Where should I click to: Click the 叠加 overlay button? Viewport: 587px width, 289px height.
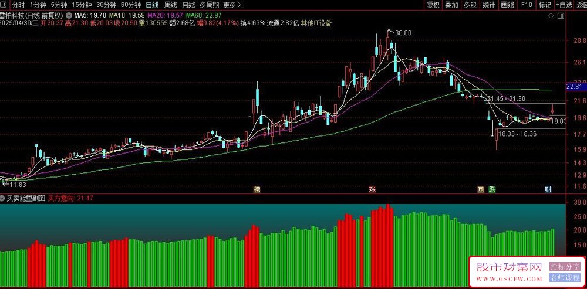[451, 5]
